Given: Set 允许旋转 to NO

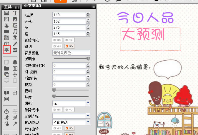Looking at the screenshot, I should (69, 128).
